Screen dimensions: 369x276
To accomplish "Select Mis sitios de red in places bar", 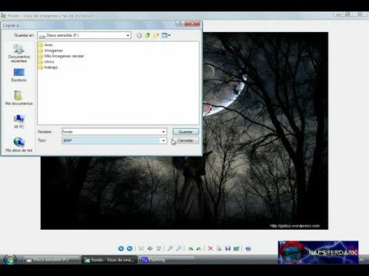I will tap(19, 145).
